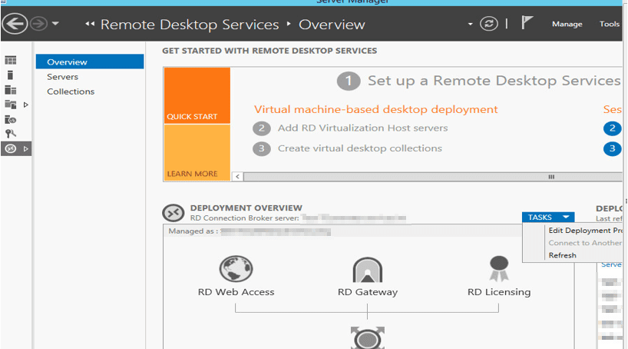Click the orange QUICK START tile
This screenshot has width=628, height=349.
click(x=197, y=95)
